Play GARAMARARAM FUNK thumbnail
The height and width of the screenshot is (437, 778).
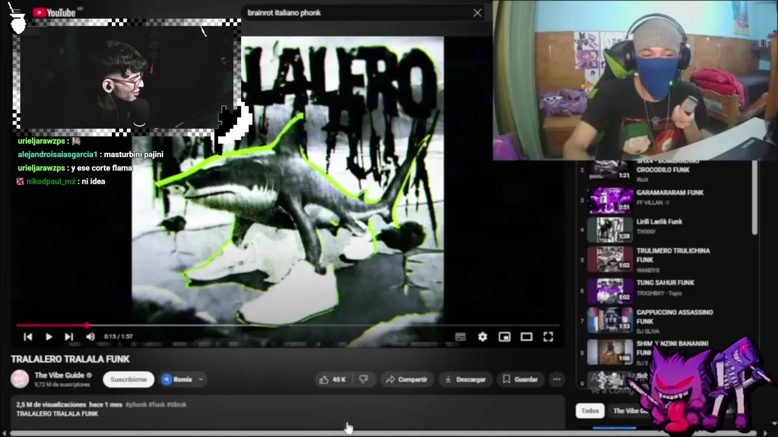610,200
